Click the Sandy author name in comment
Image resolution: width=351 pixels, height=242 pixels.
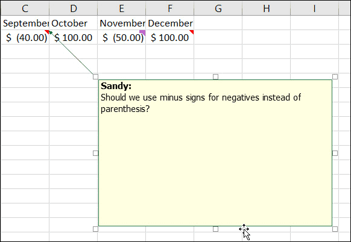point(116,86)
